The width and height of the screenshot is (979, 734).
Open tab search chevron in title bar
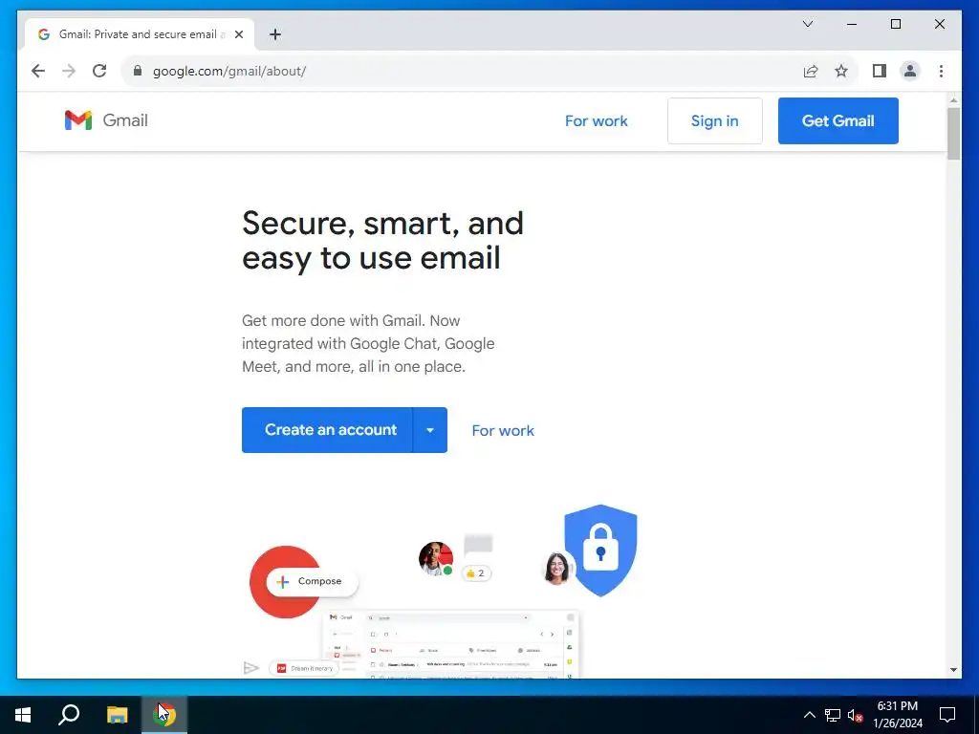click(x=808, y=24)
